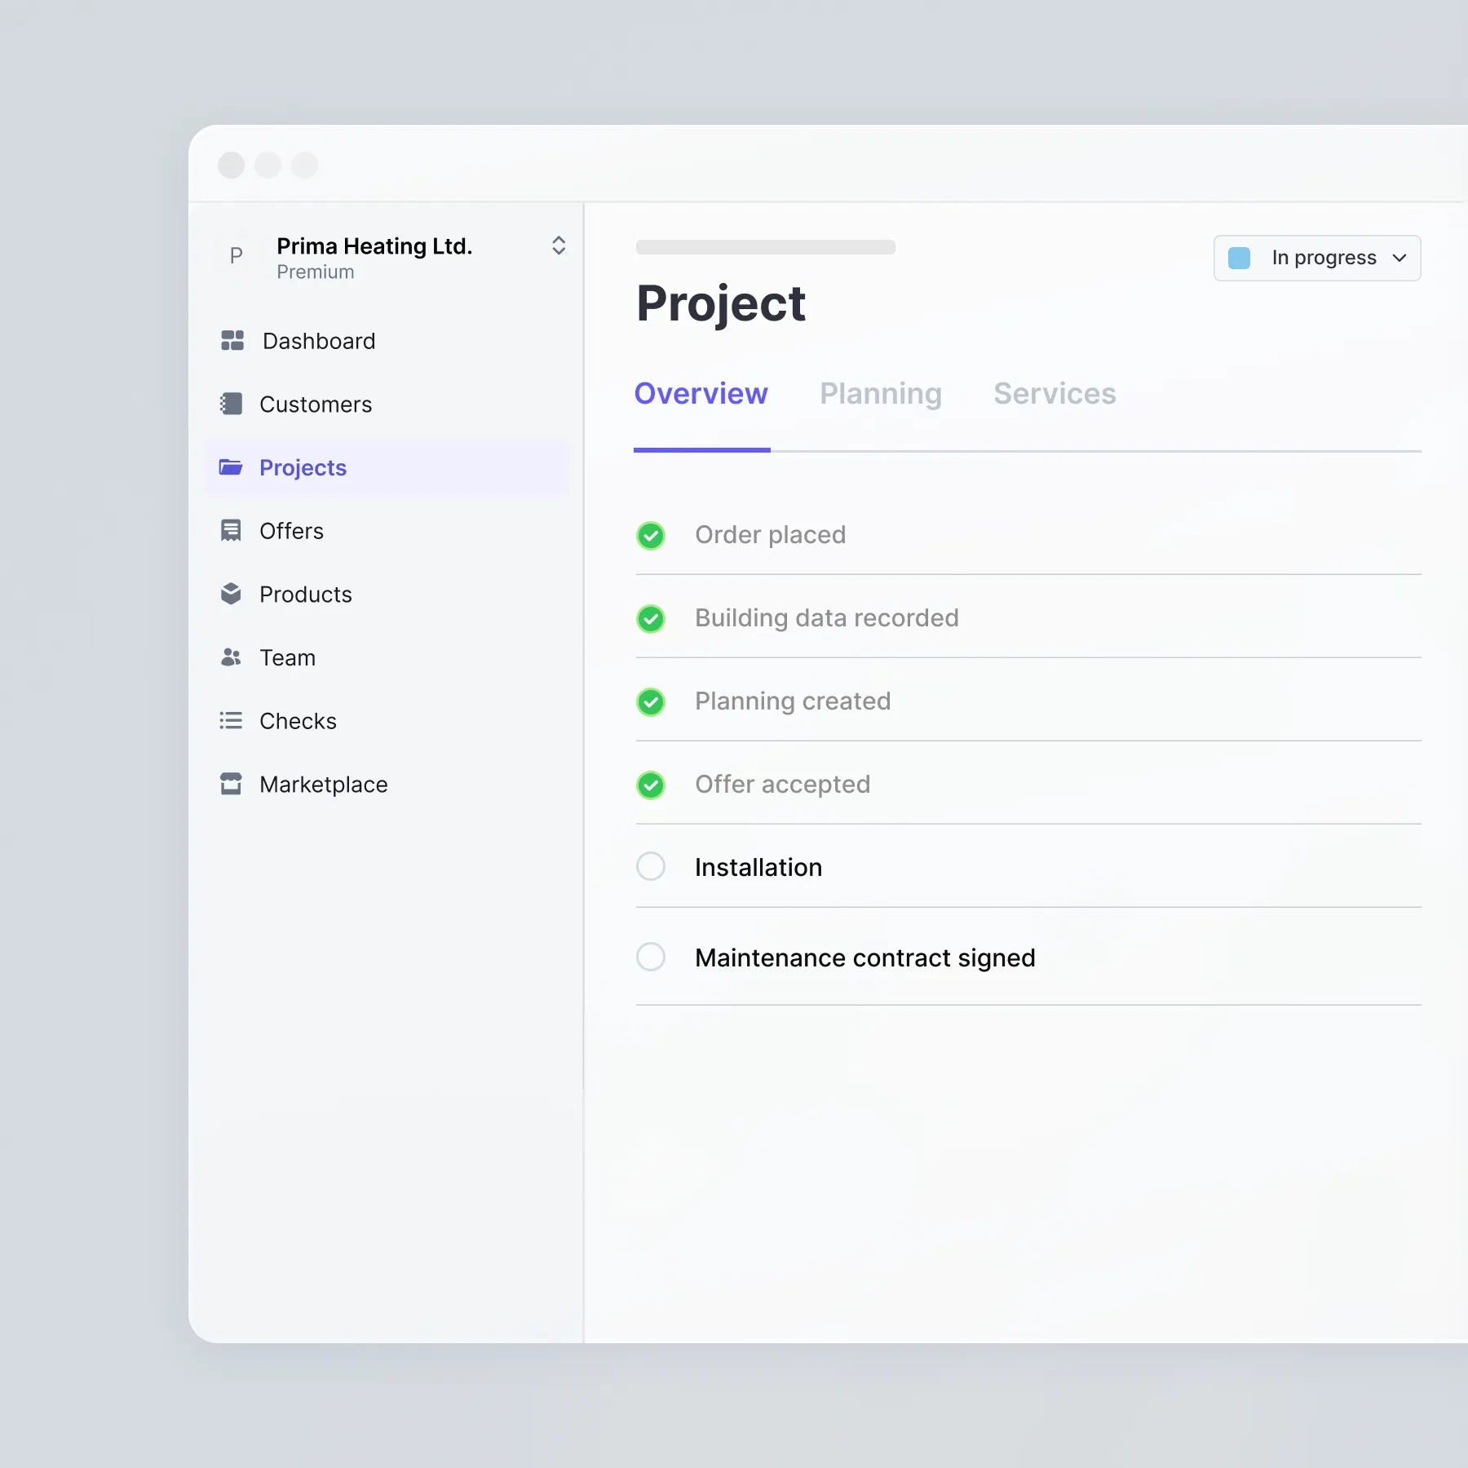Click the Premium plan label
Screen dimensions: 1468x1468
click(316, 272)
